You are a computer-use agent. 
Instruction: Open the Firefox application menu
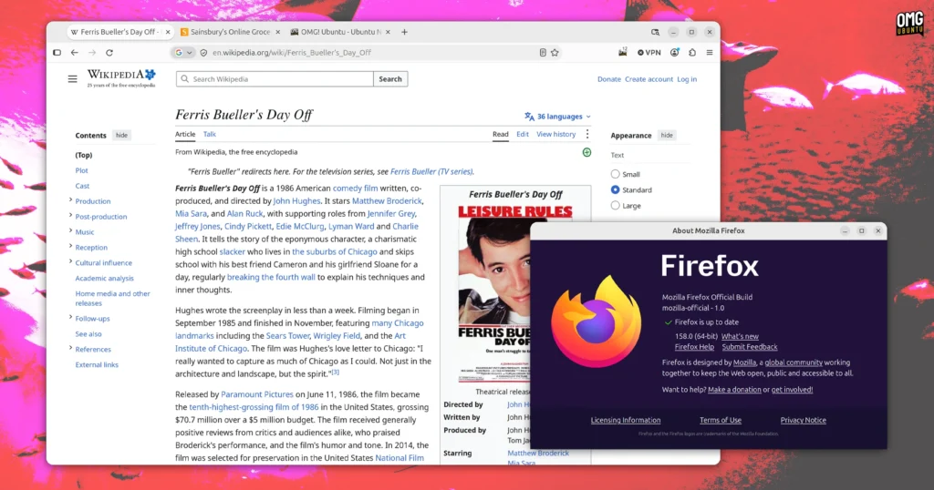coord(710,52)
